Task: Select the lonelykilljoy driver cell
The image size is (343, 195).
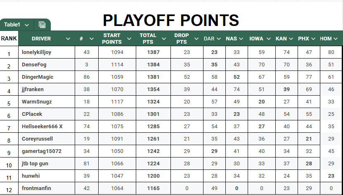Action: pyautogui.click(x=37, y=52)
